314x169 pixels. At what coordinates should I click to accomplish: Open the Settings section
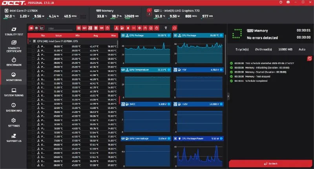pos(14,123)
